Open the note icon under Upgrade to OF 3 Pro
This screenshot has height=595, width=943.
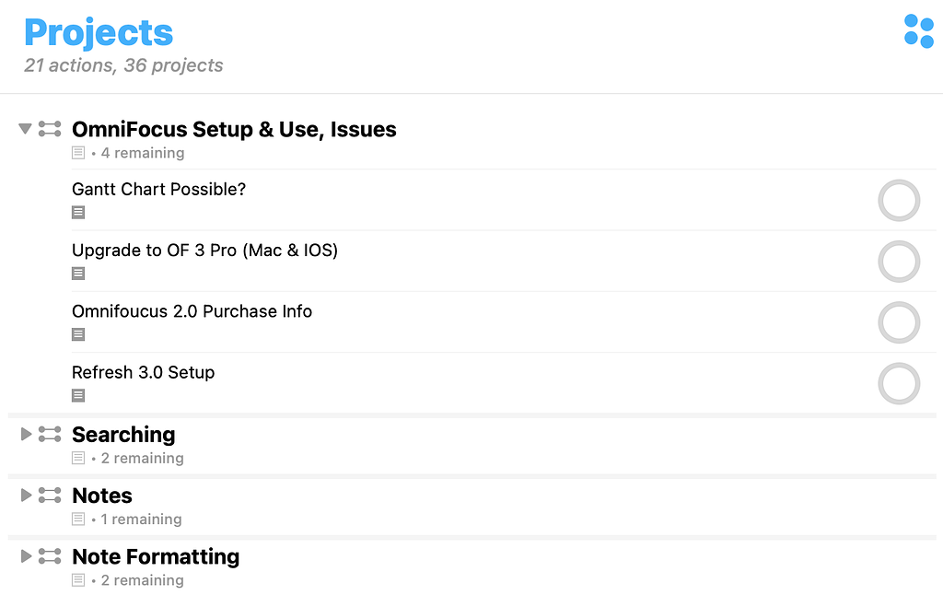click(78, 273)
